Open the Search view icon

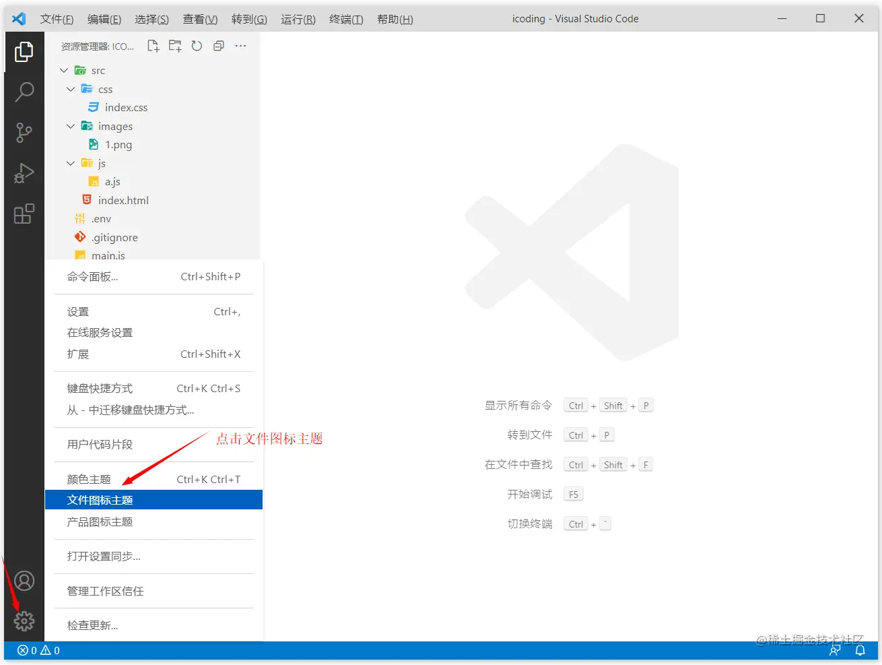[24, 92]
